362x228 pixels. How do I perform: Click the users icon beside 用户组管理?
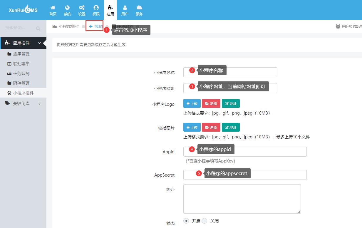click(338, 26)
